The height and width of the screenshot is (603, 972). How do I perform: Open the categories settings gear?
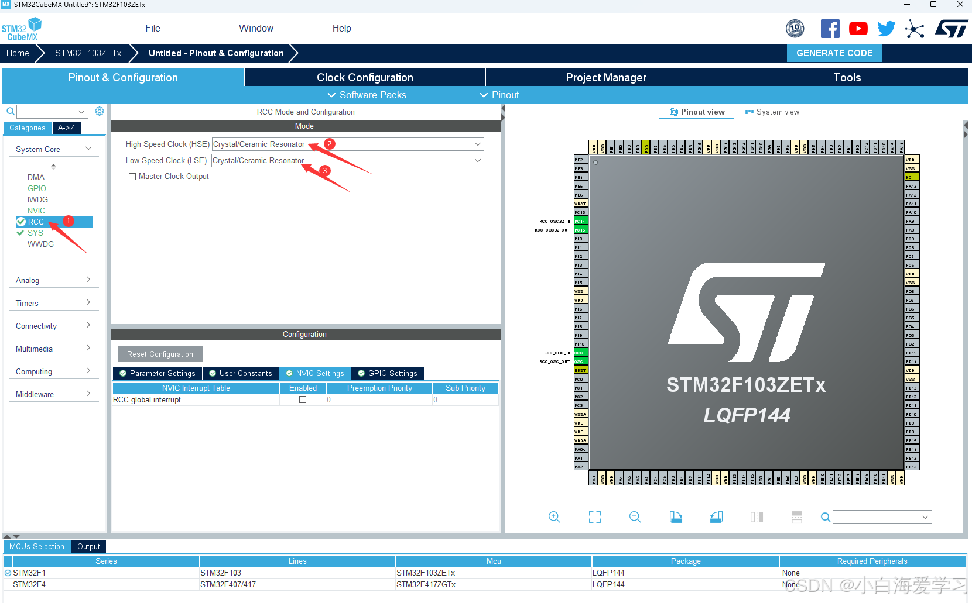coord(100,111)
